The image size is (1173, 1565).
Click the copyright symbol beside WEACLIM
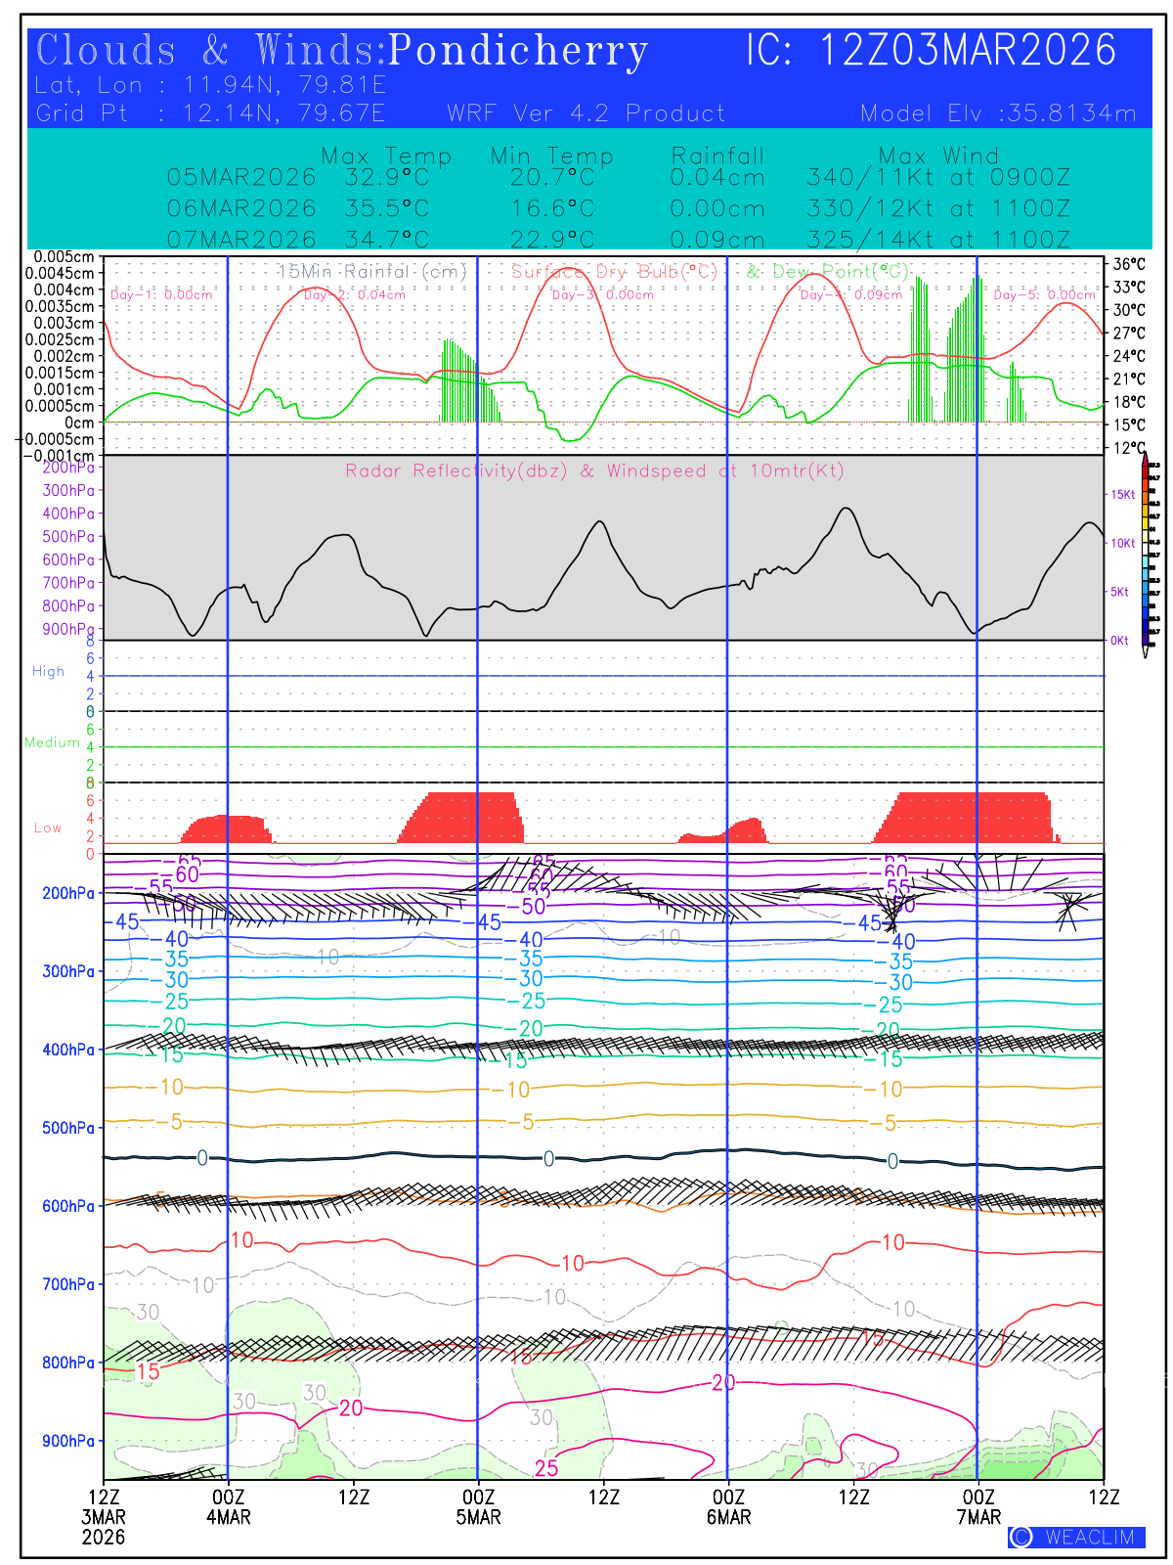tap(1021, 1537)
